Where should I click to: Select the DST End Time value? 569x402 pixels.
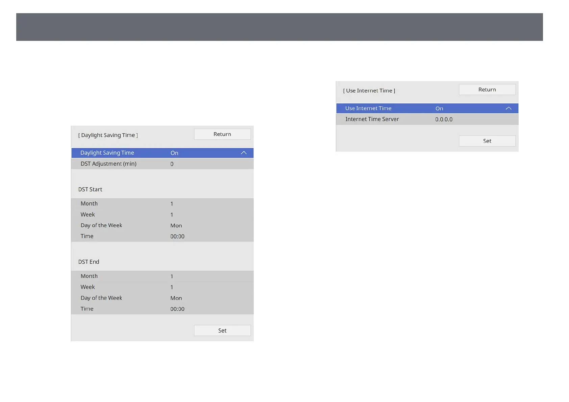(177, 309)
